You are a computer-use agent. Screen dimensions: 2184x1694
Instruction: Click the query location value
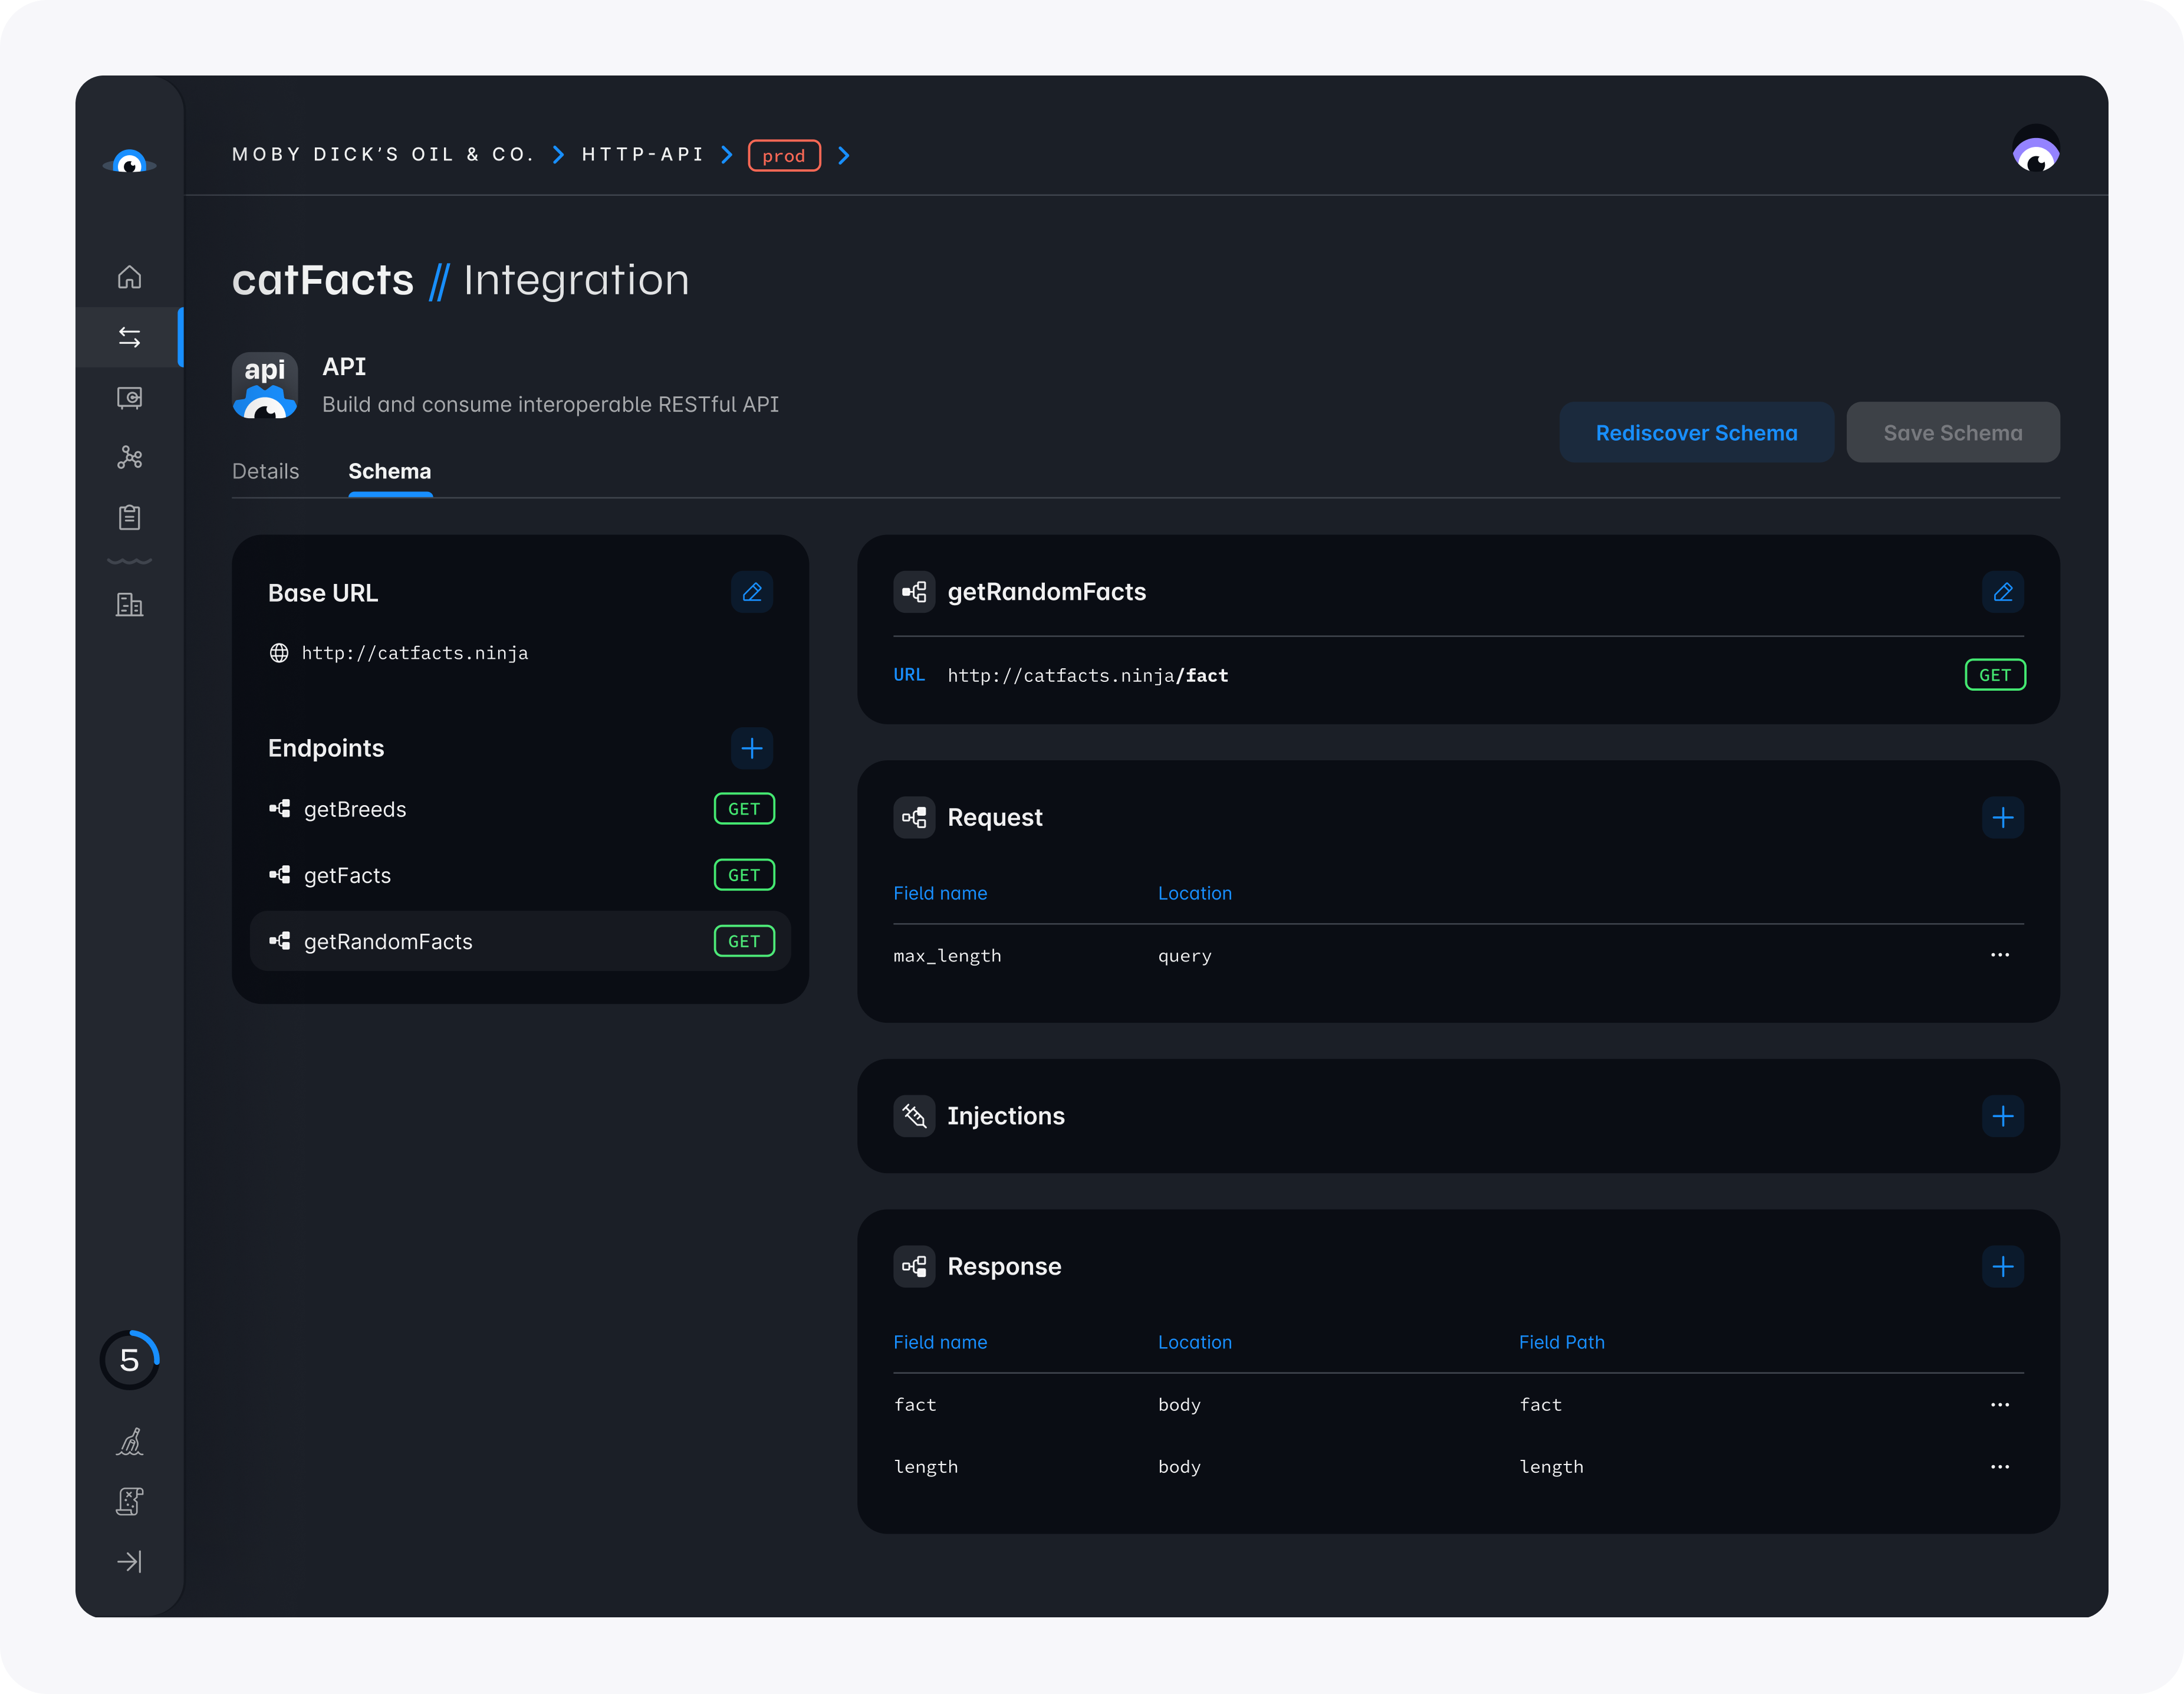(x=1184, y=956)
